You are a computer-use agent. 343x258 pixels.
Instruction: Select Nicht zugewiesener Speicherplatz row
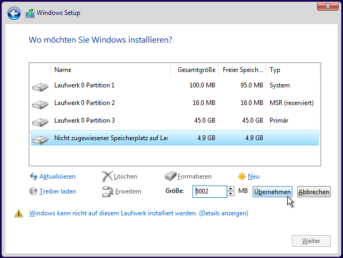point(175,138)
